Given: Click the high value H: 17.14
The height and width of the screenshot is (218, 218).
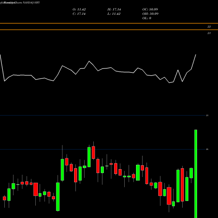Looking at the screenshot, I should tap(114, 10).
